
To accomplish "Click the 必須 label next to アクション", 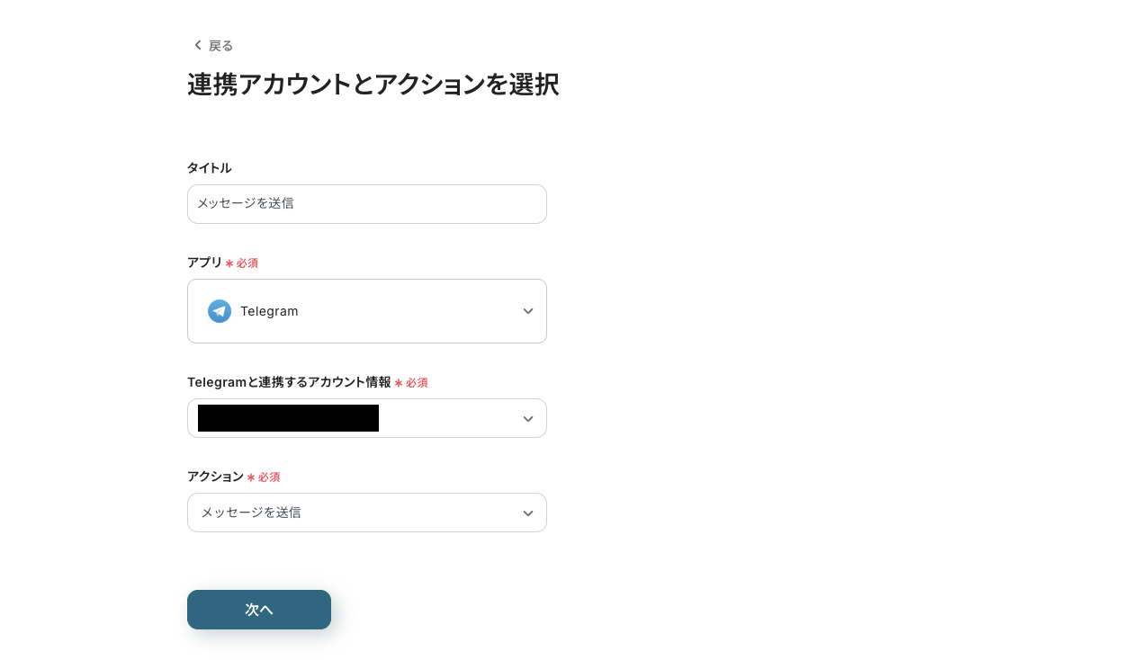I will 265,477.
